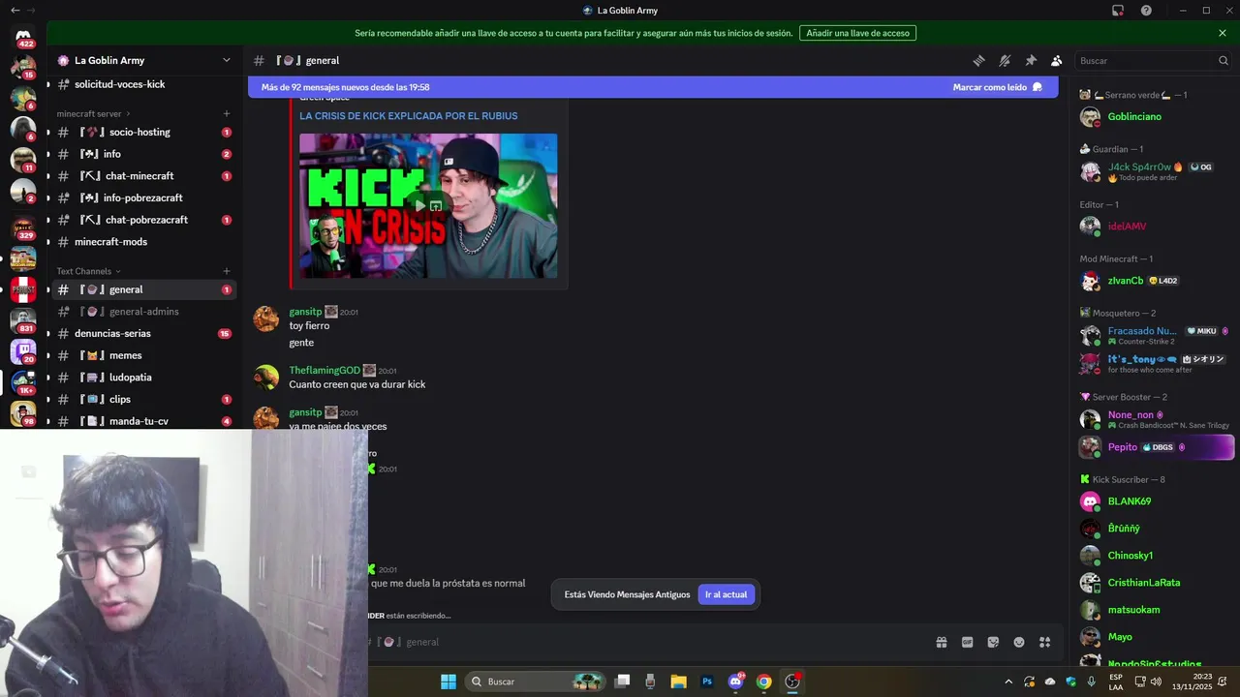1240x697 pixels.
Task: Open CristhianLaRata member entry
Action: click(1156, 583)
